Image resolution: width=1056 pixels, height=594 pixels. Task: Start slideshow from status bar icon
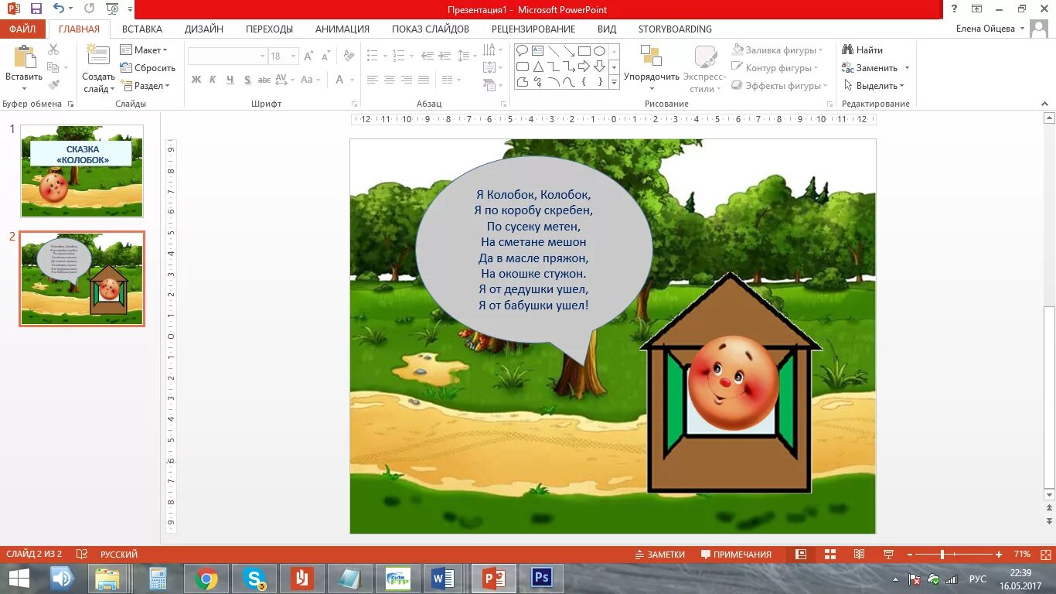888,555
